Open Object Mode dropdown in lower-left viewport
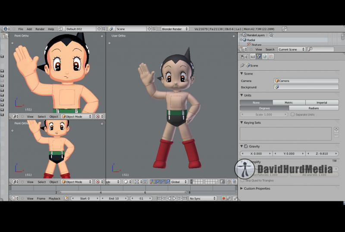Screen dimensions: 345x232 click(77, 182)
